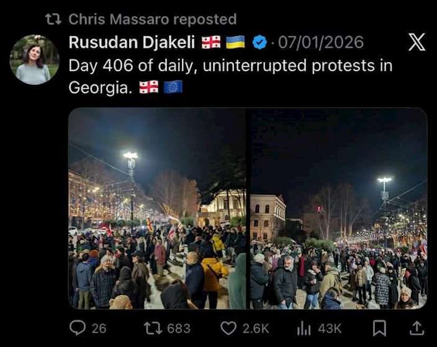Viewport: 437px width, 347px height.
Task: Click the 683 reposts count
Action: [179, 328]
